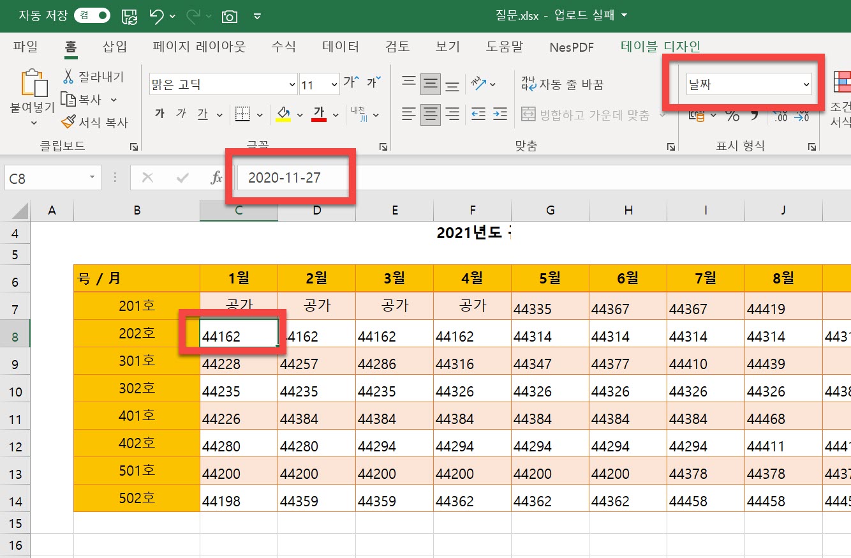Click the text orientation icon
Viewport: 851px width, 558px height.
click(479, 83)
